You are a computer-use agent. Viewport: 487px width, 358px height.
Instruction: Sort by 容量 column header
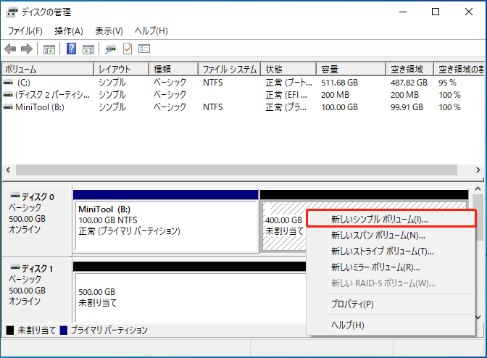[351, 70]
